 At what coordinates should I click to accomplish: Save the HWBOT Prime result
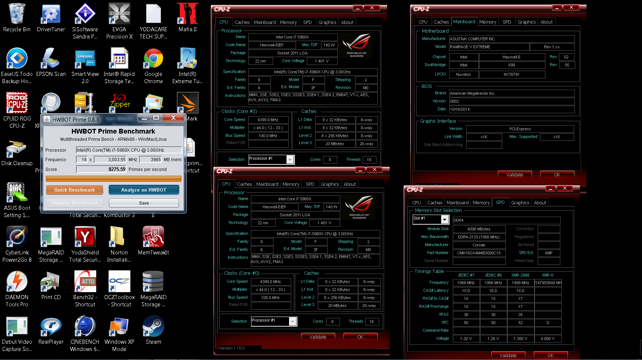coord(144,203)
